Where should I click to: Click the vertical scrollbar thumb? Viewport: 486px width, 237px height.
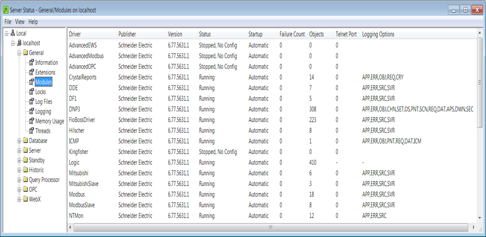[x=480, y=82]
